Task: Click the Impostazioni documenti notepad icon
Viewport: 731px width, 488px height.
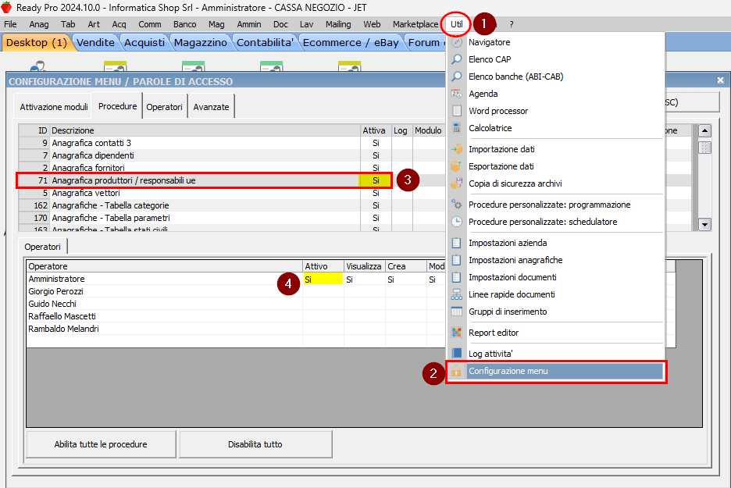Action: pos(457,277)
